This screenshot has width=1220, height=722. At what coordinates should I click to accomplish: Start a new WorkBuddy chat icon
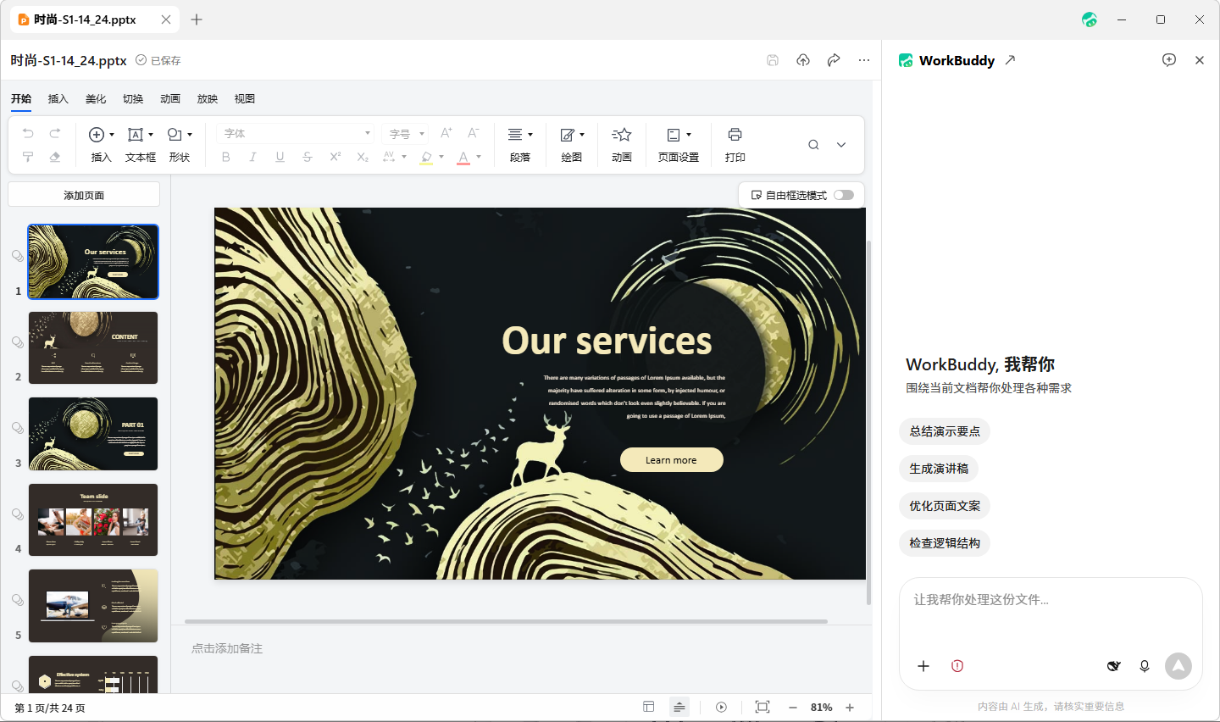(x=1169, y=60)
